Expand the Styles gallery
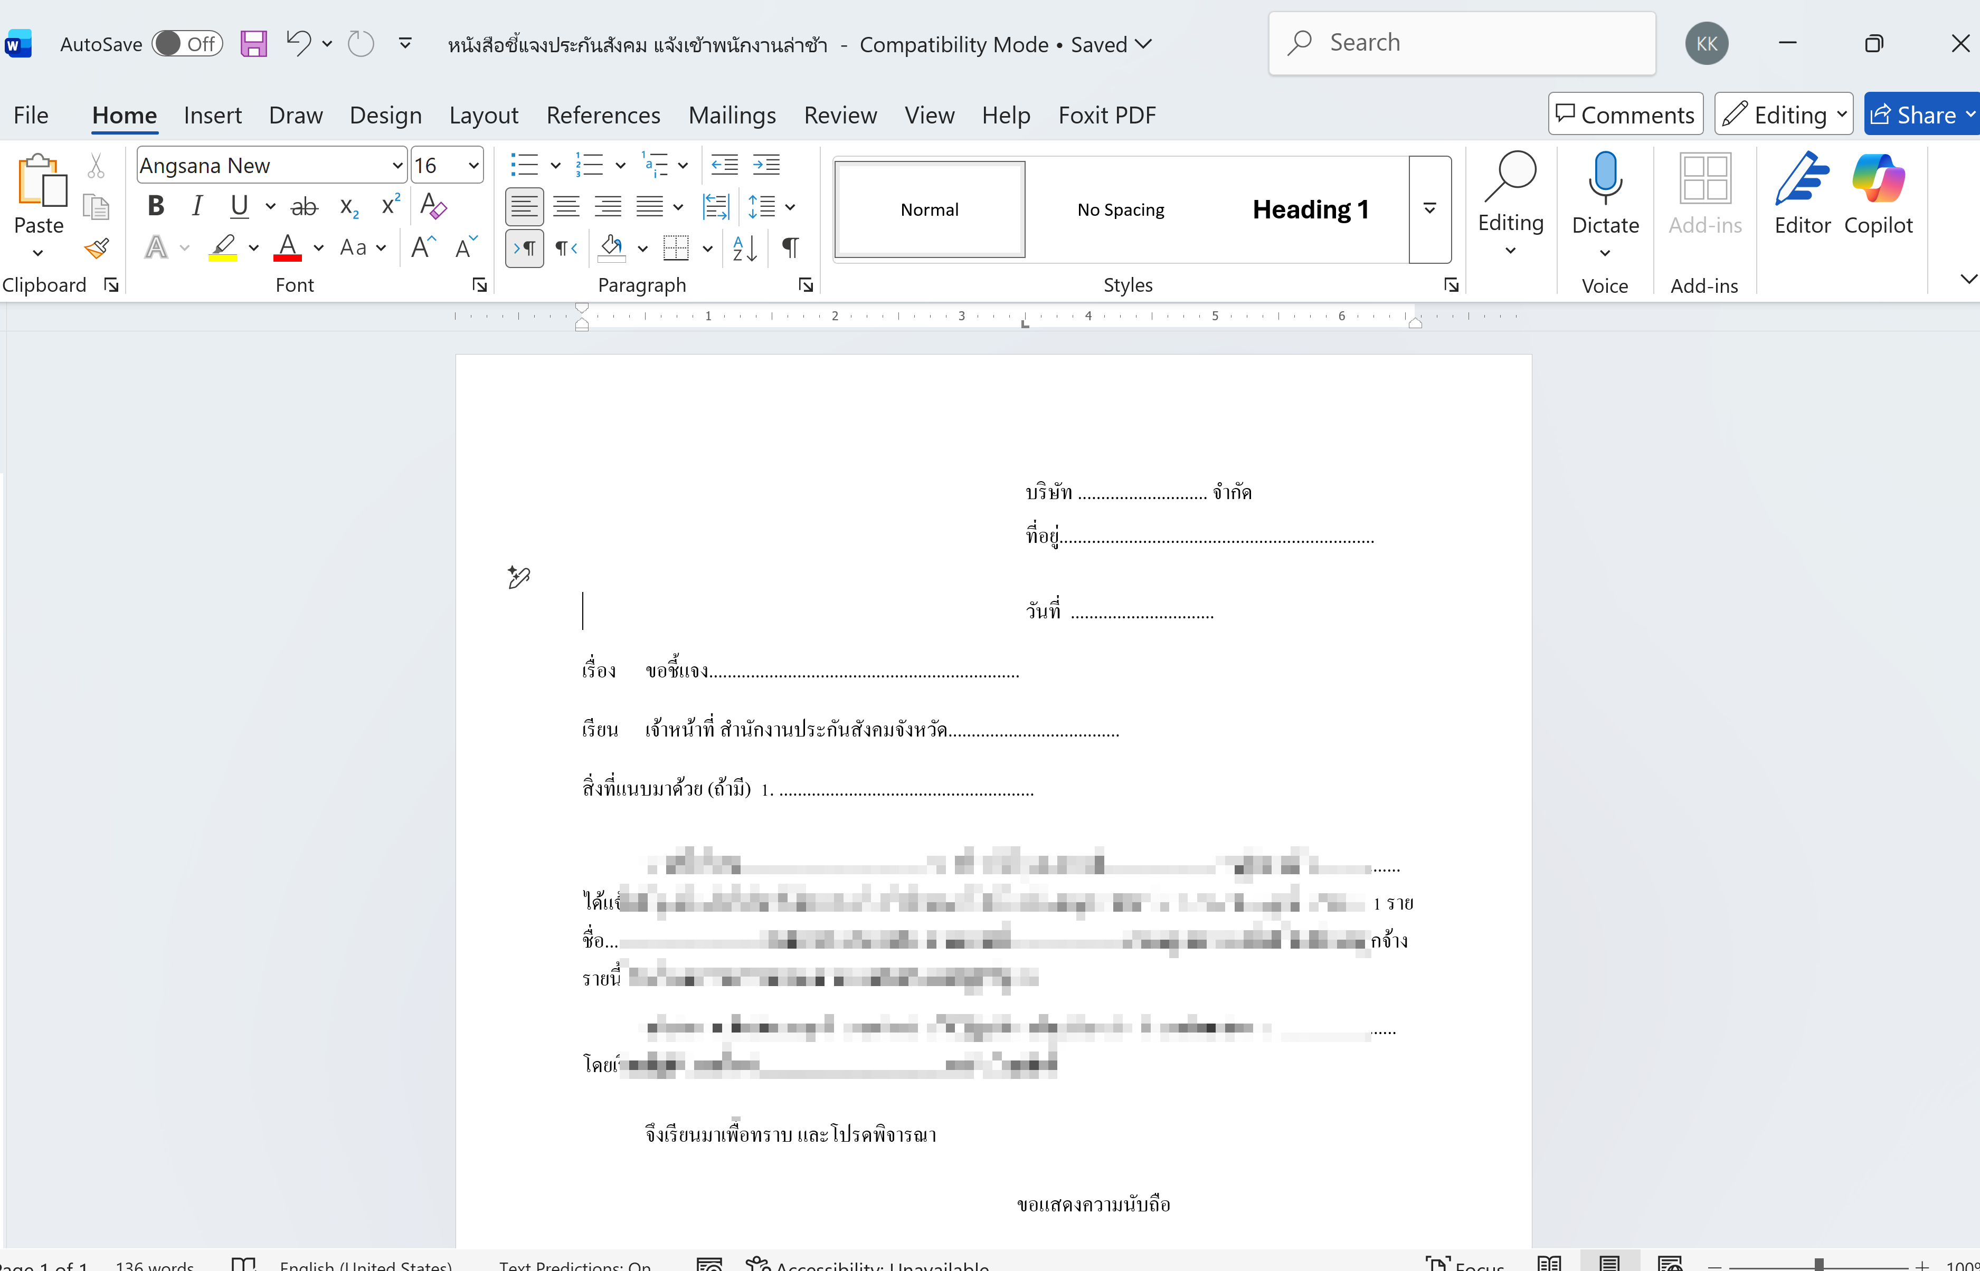The height and width of the screenshot is (1271, 1980). [x=1429, y=209]
